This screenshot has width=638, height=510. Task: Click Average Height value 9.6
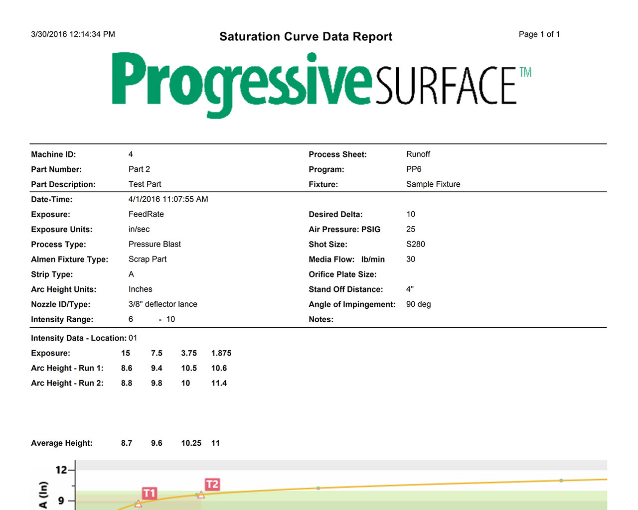tap(157, 443)
